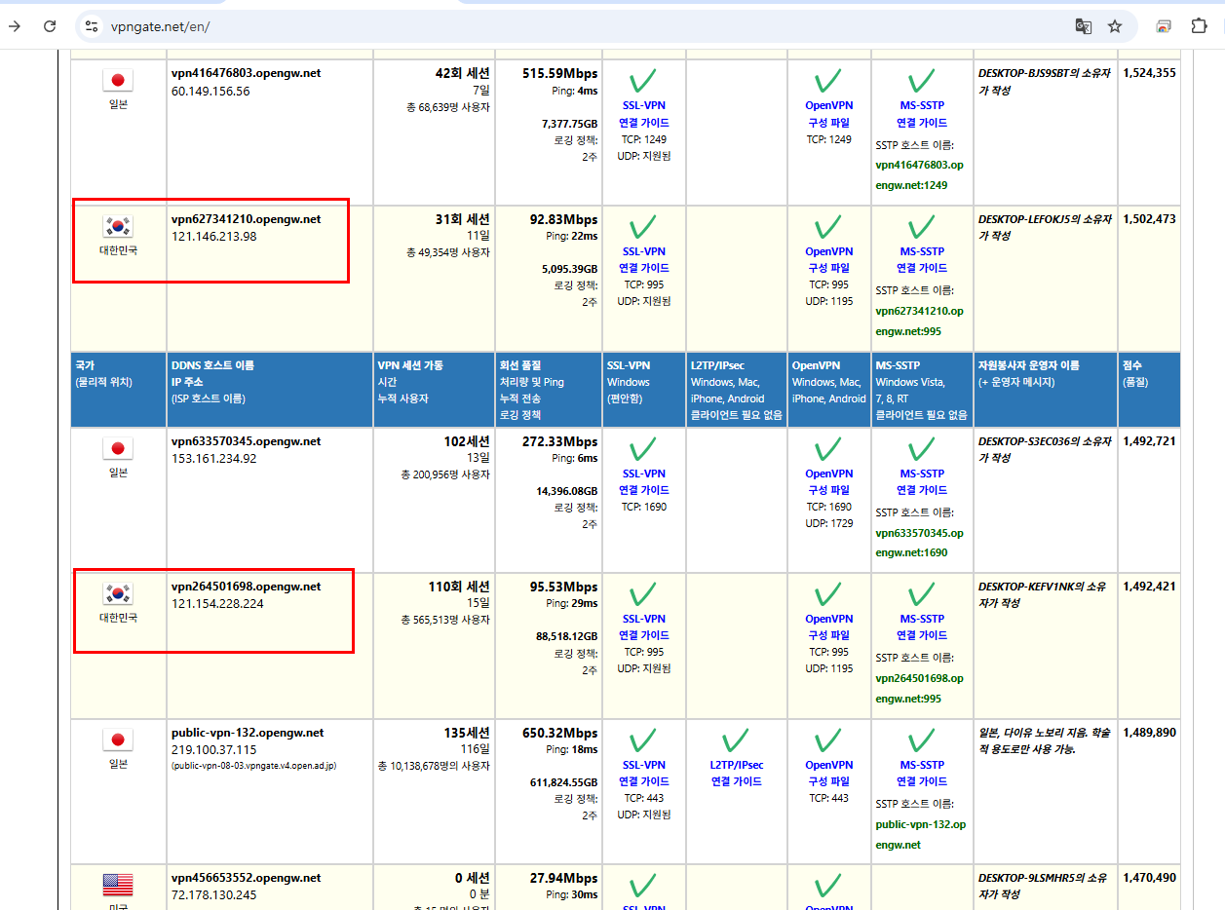Viewport: 1225px width, 910px height.
Task: Open the Extensions puzzle icon
Action: click(x=1200, y=26)
